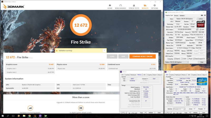Open the Mainboard tab in CPU-Z Memory window

click(133, 75)
